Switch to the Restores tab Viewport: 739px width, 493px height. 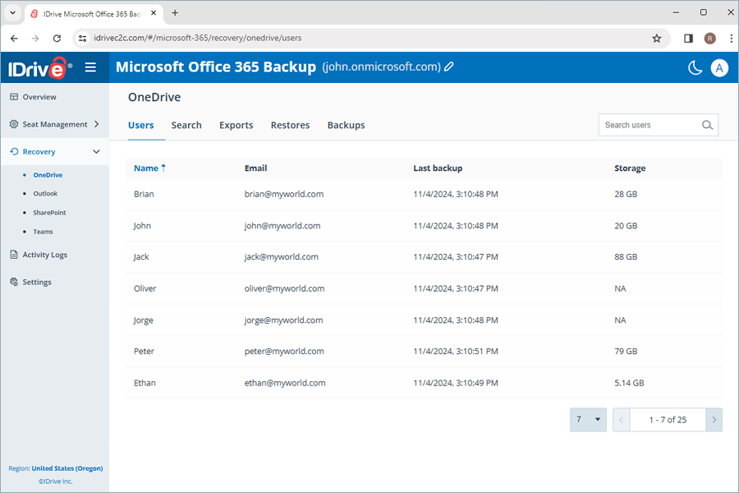click(290, 125)
